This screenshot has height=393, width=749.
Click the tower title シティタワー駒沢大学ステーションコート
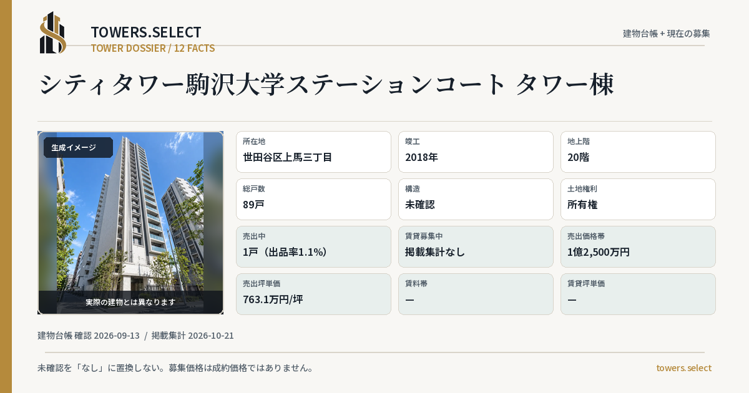(x=326, y=84)
